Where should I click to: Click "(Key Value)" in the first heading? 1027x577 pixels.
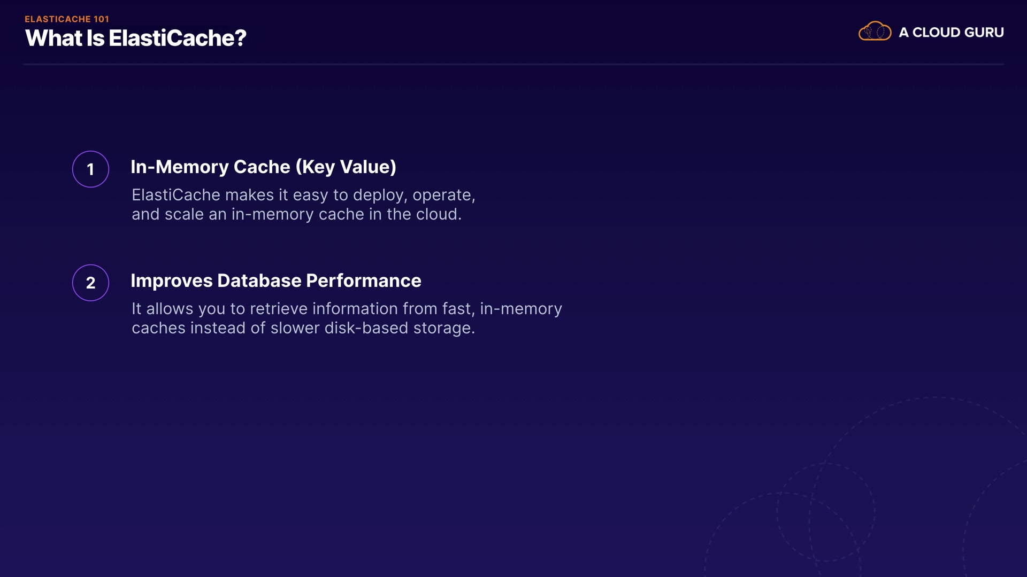click(x=346, y=167)
